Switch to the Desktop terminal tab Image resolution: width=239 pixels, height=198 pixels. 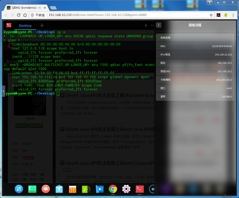coord(25,25)
